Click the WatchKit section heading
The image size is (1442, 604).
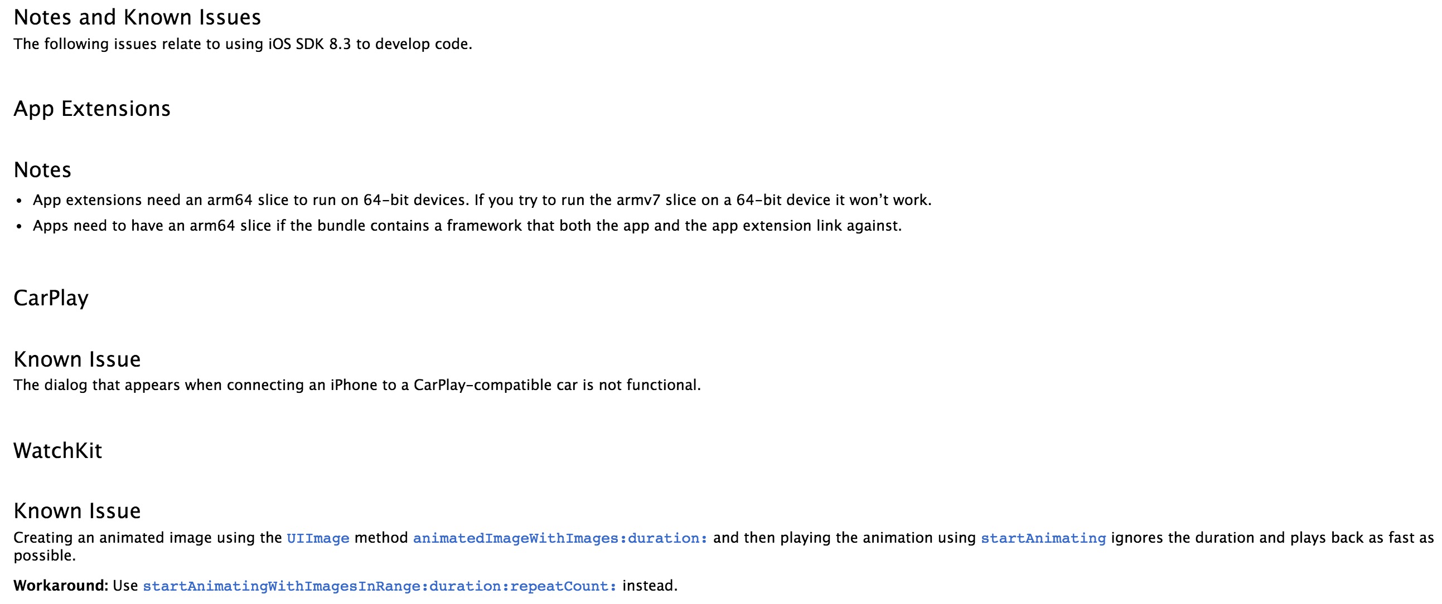[x=57, y=451]
